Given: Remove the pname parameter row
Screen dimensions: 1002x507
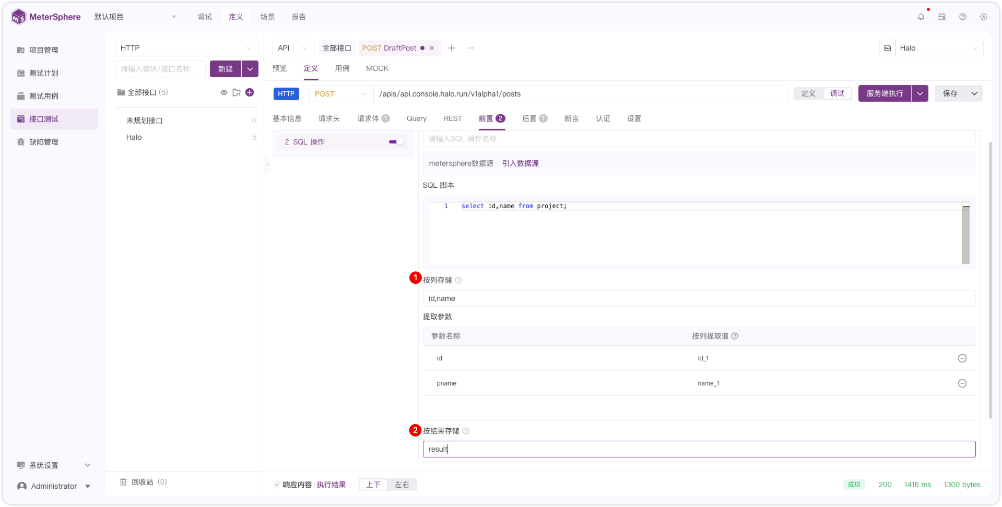Looking at the screenshot, I should [x=962, y=383].
